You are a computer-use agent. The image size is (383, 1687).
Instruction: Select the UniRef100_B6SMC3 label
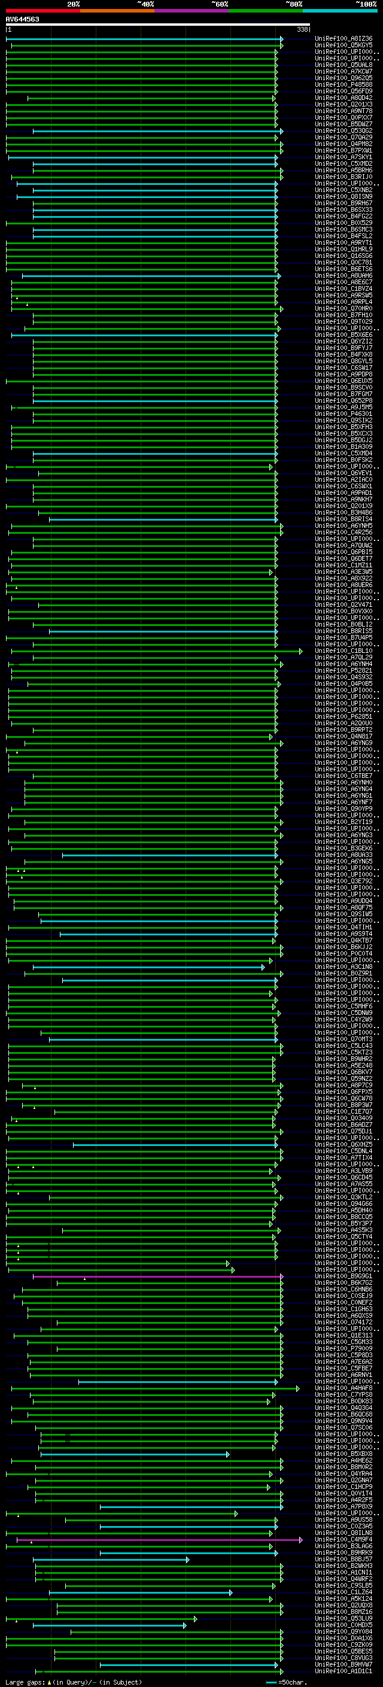coord(344,230)
